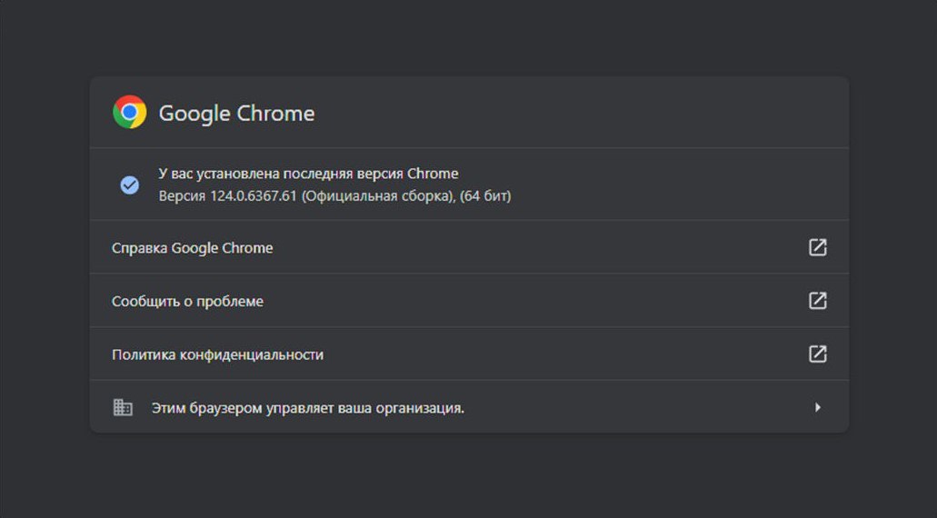Open external link icon beside Политика конфиденциальности
The image size is (937, 518).
click(x=817, y=354)
